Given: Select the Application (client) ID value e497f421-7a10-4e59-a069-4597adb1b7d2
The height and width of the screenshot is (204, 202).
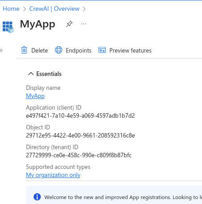Looking at the screenshot, I should tap(80, 115).
